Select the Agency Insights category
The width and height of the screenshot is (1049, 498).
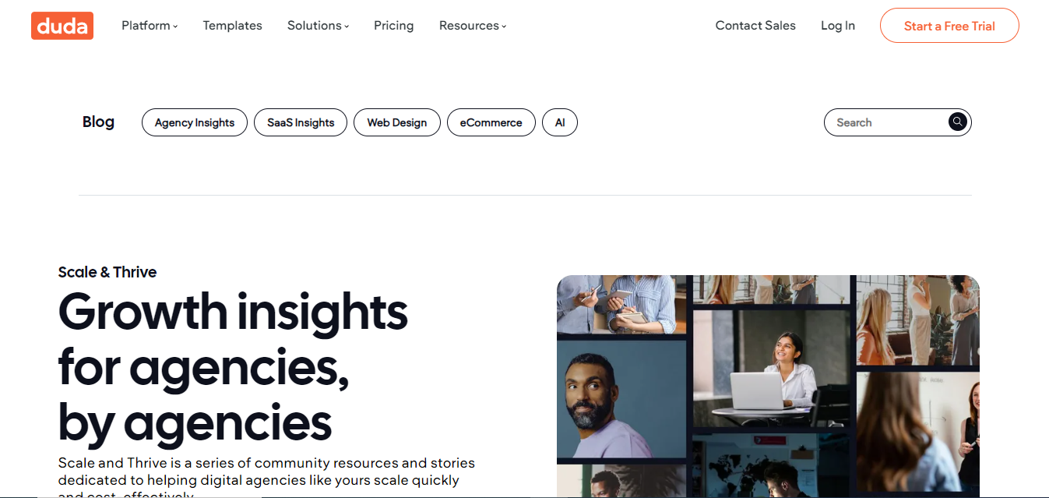(195, 122)
